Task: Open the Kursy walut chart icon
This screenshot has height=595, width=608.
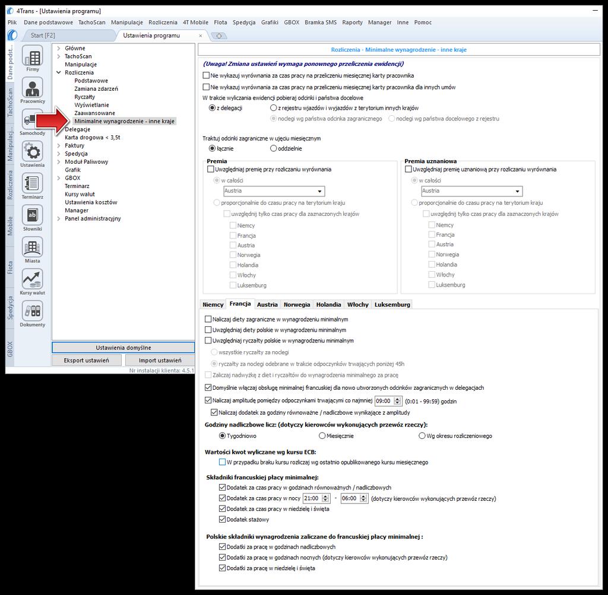Action: pos(33,279)
